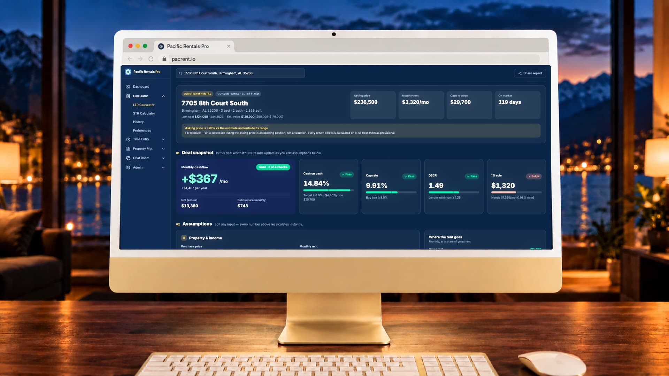Open Preferences in the sidebar
Screen dimensions: 669x376
[x=142, y=131]
